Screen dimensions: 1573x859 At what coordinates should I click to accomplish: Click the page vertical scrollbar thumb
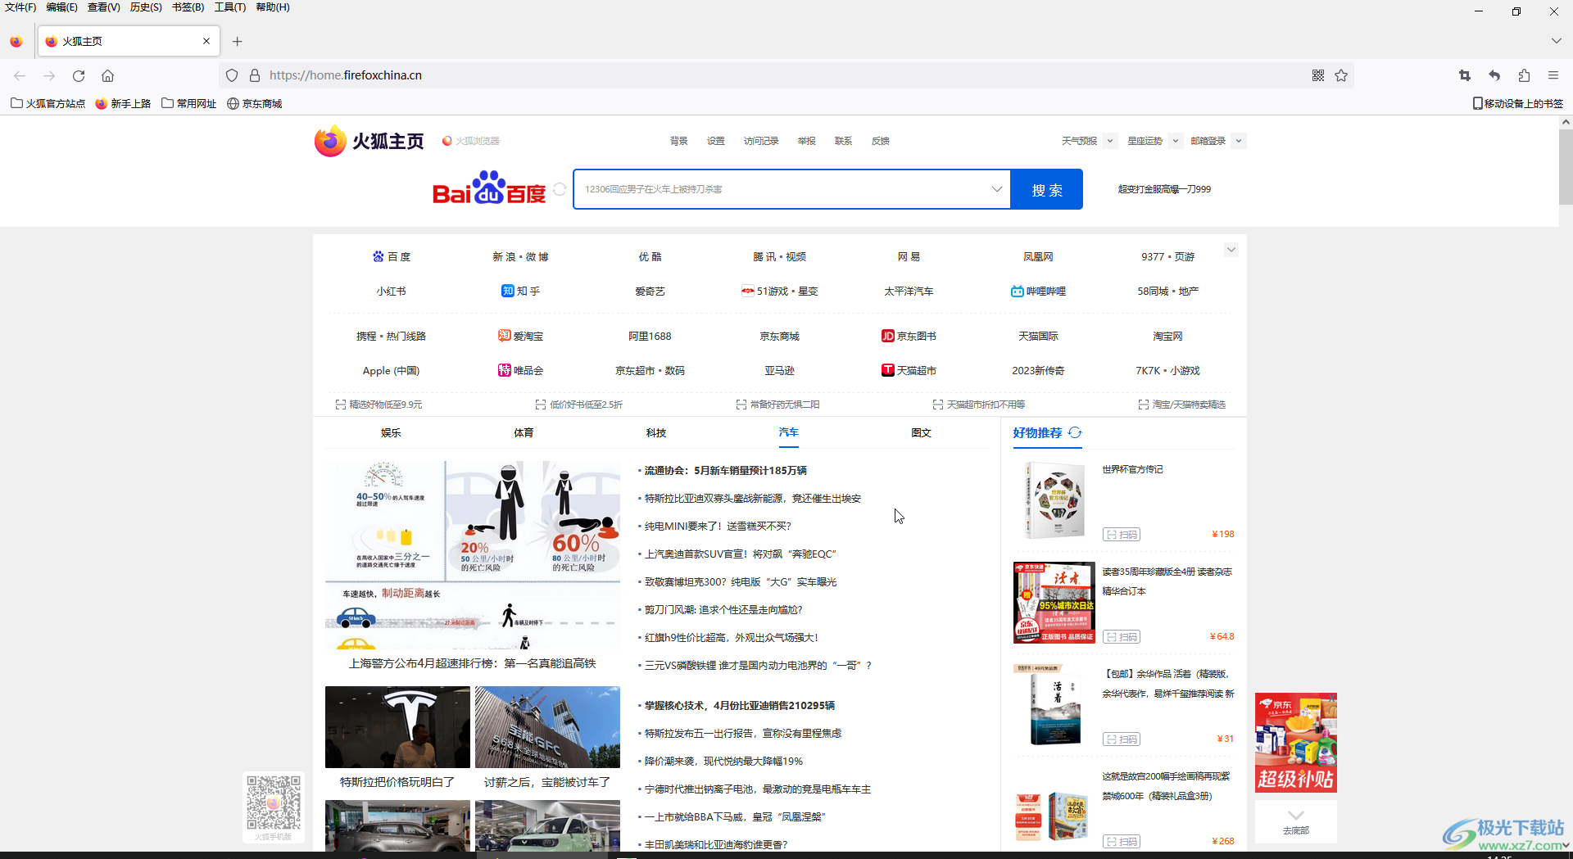click(x=1566, y=166)
